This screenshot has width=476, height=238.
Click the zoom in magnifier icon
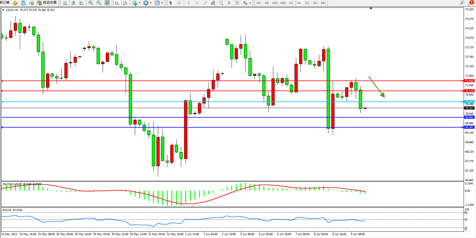(91, 3)
